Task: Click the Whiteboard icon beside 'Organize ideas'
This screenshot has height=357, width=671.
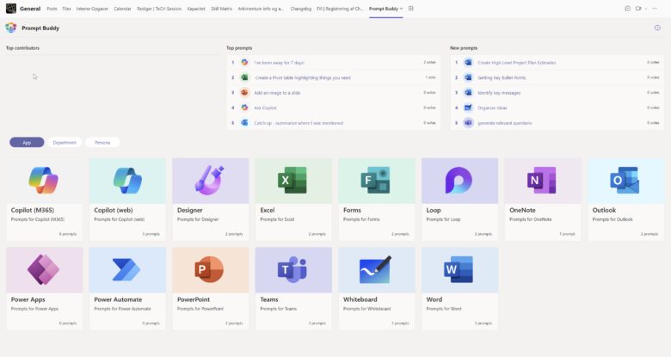Action: tap(468, 108)
